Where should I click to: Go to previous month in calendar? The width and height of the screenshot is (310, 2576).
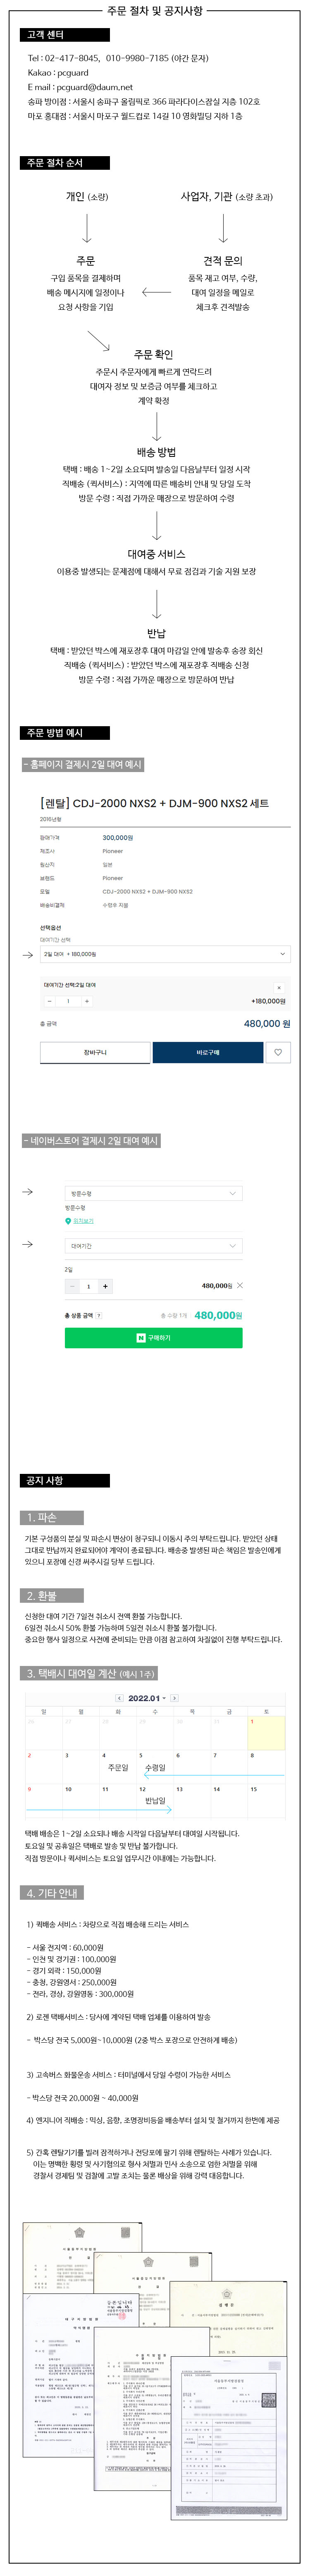coord(119,1698)
